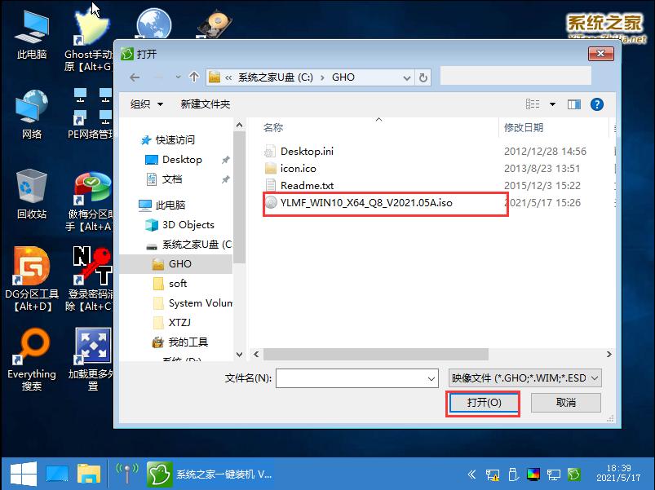Expand the address bar history dropdown
Image resolution: width=655 pixels, height=490 pixels.
click(x=406, y=78)
